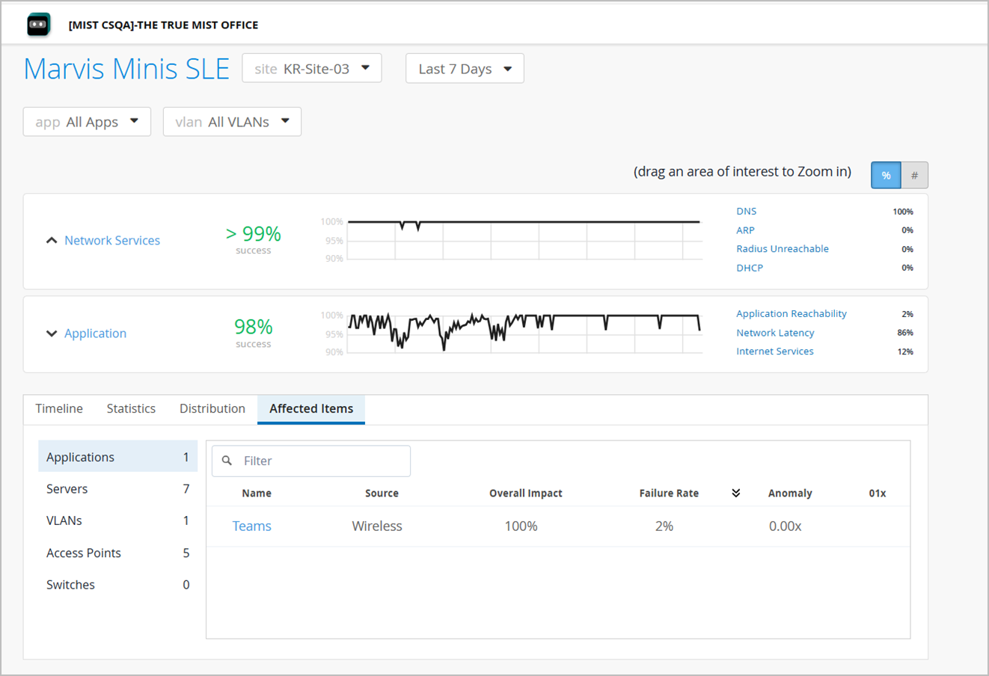989x676 pixels.
Task: Click the Internet Services classifier link
Action: 775,351
